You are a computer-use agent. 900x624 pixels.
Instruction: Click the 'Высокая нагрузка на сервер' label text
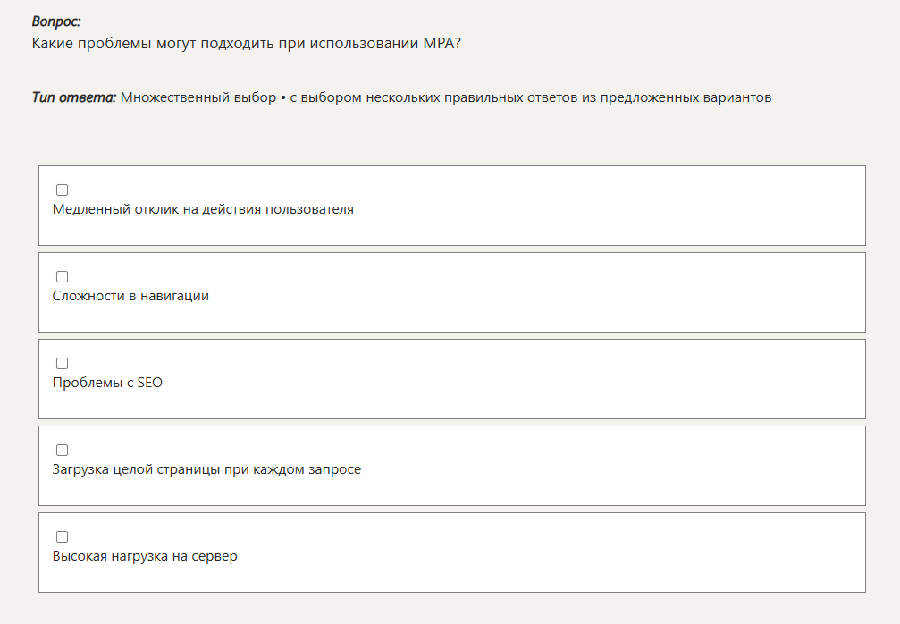pyautogui.click(x=145, y=556)
